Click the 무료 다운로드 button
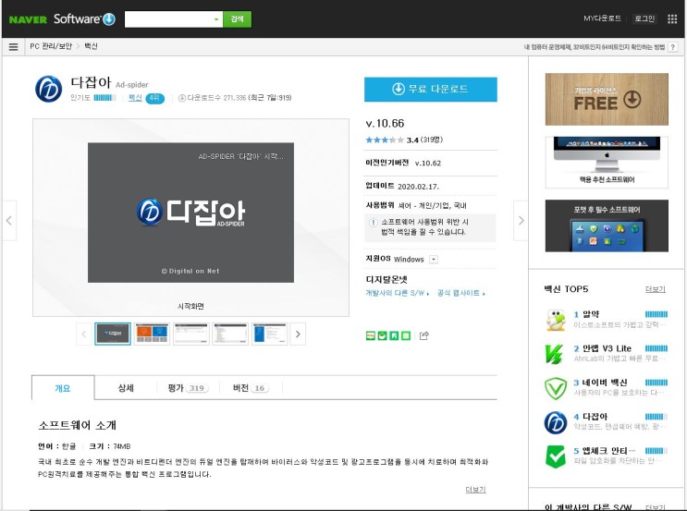This screenshot has width=687, height=511. point(431,90)
